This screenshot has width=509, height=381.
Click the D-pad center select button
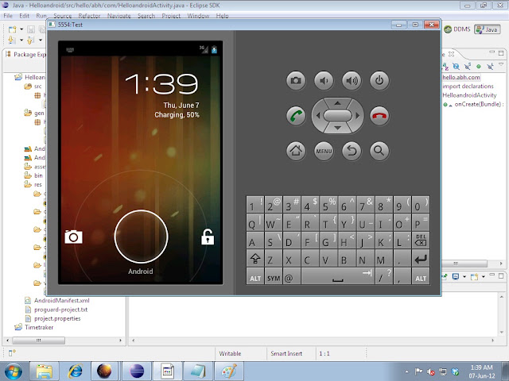[337, 116]
